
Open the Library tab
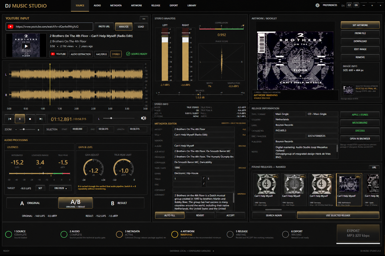point(192,5)
